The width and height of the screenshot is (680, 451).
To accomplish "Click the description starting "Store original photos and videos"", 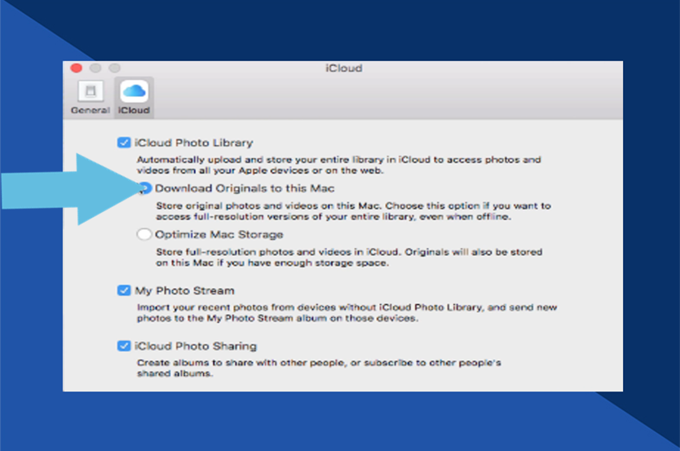I will 353,210.
